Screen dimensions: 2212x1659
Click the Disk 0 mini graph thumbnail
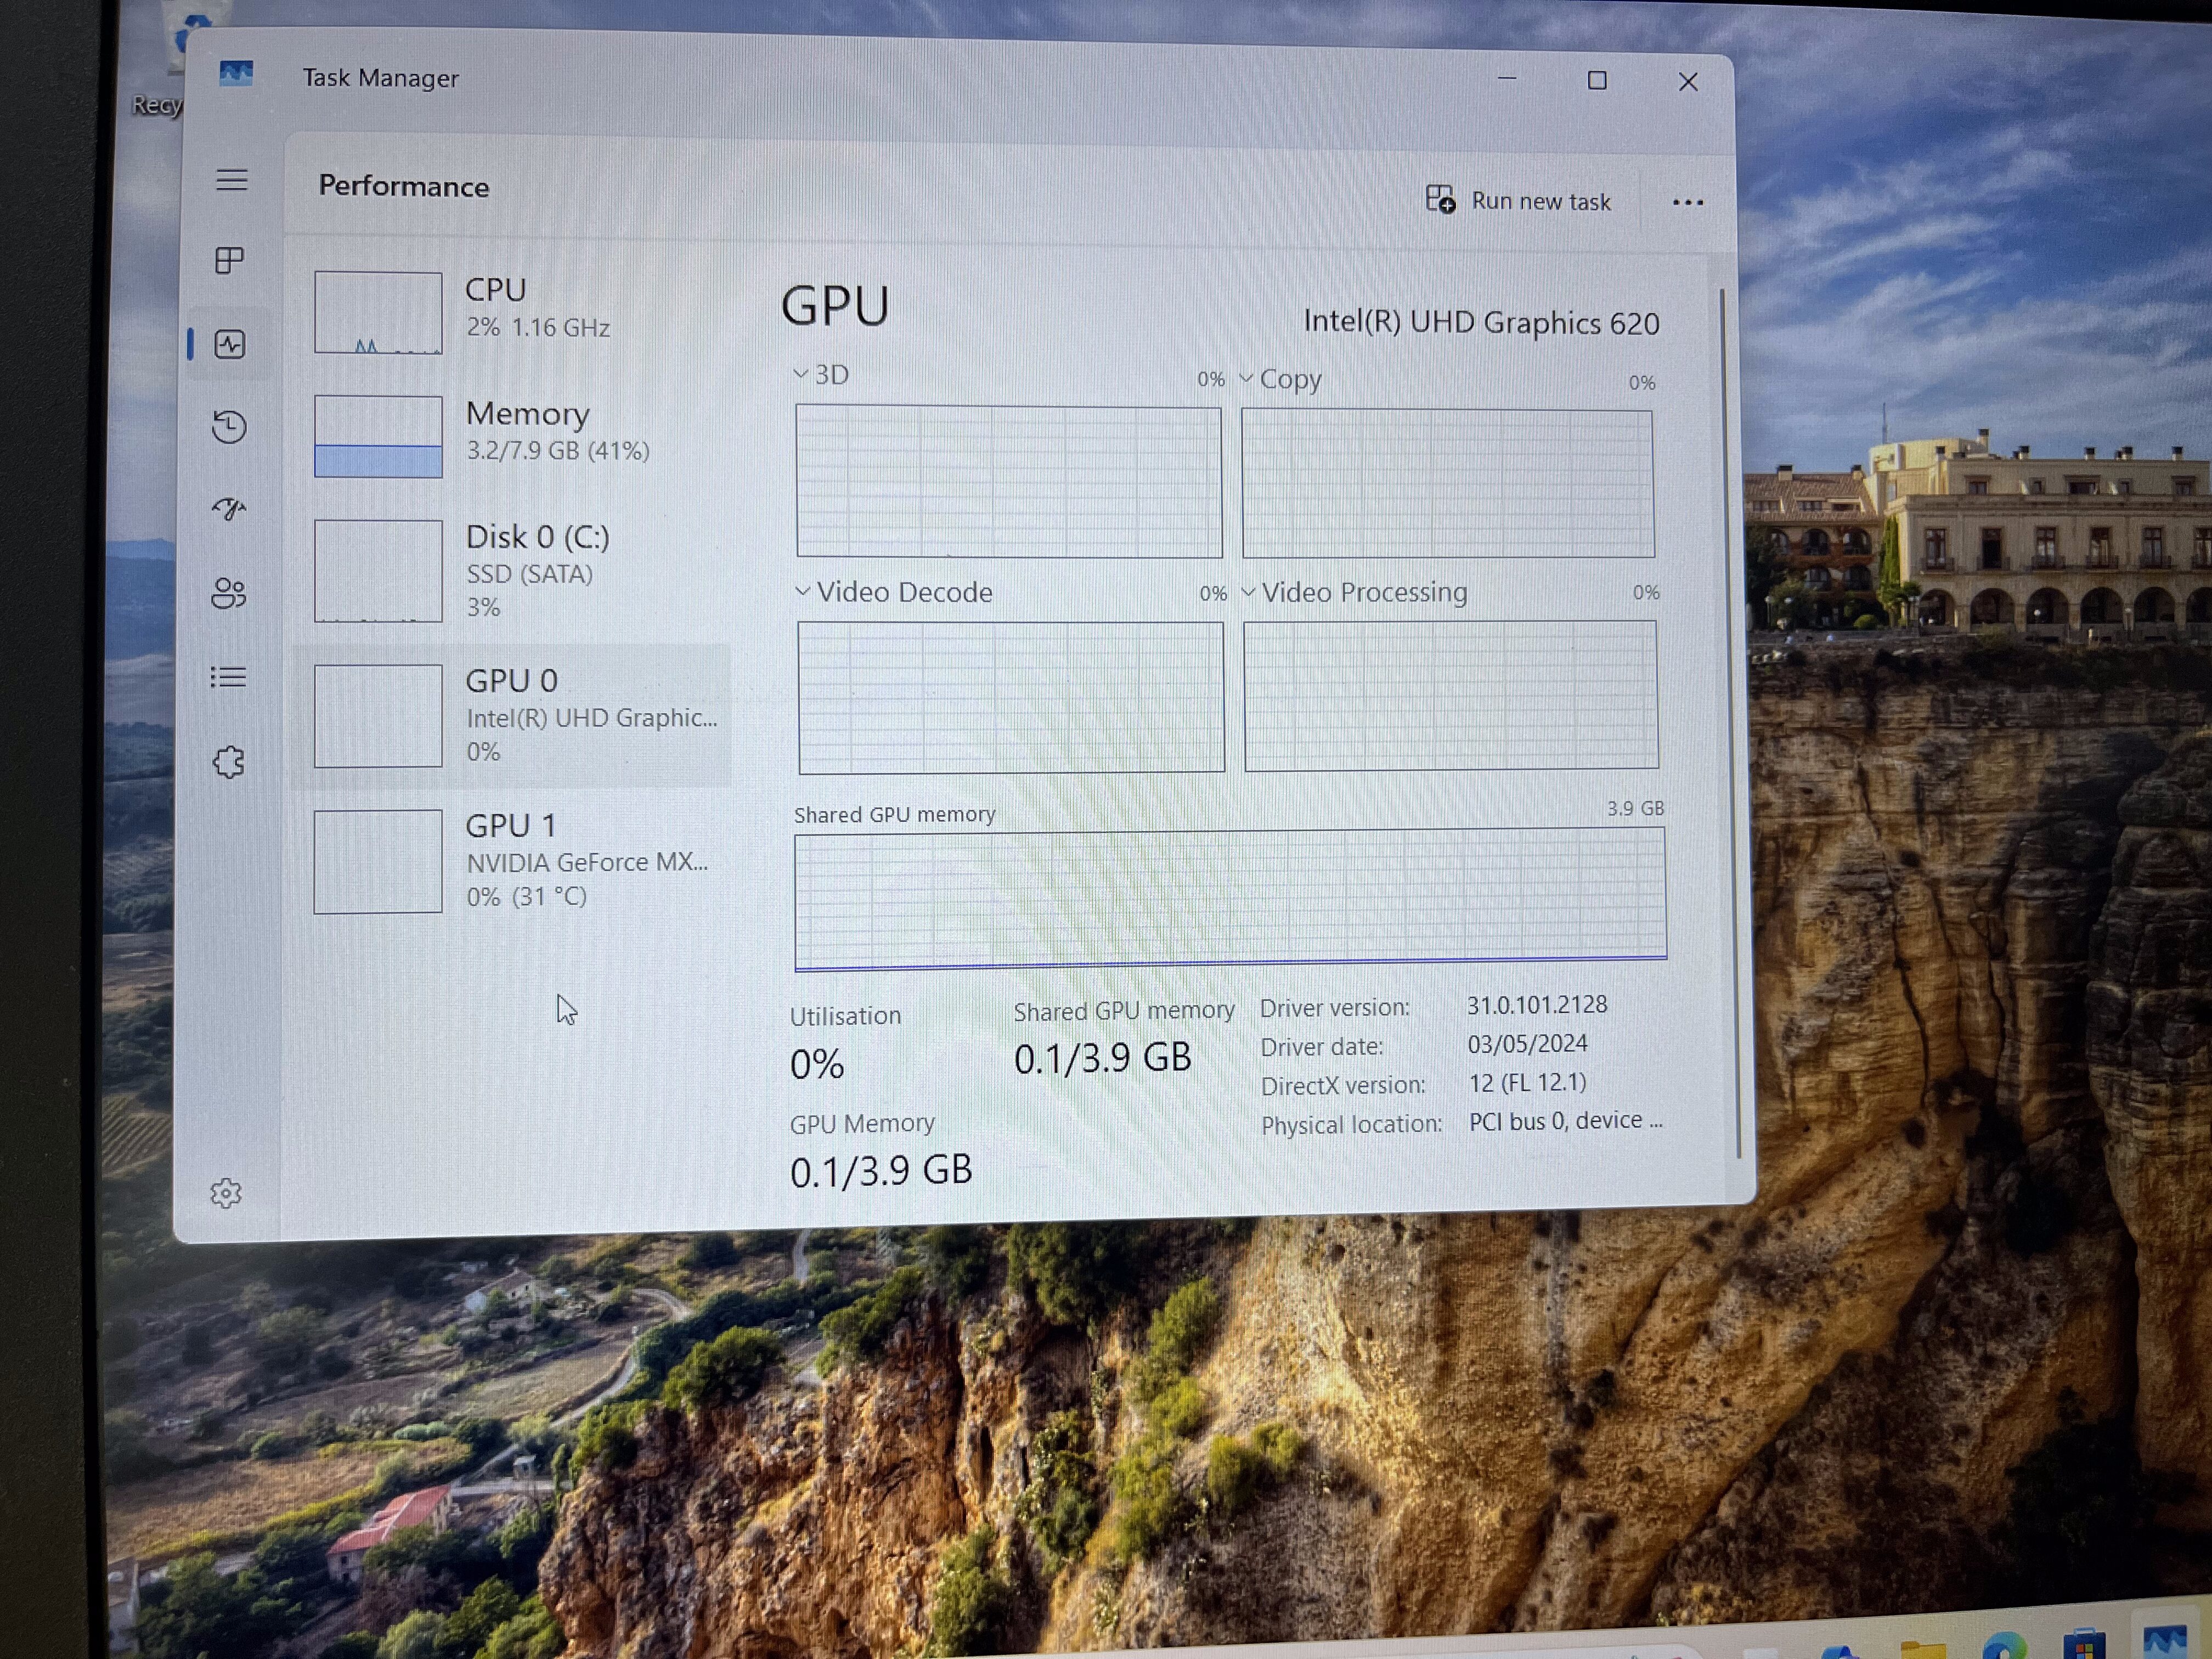pos(378,571)
